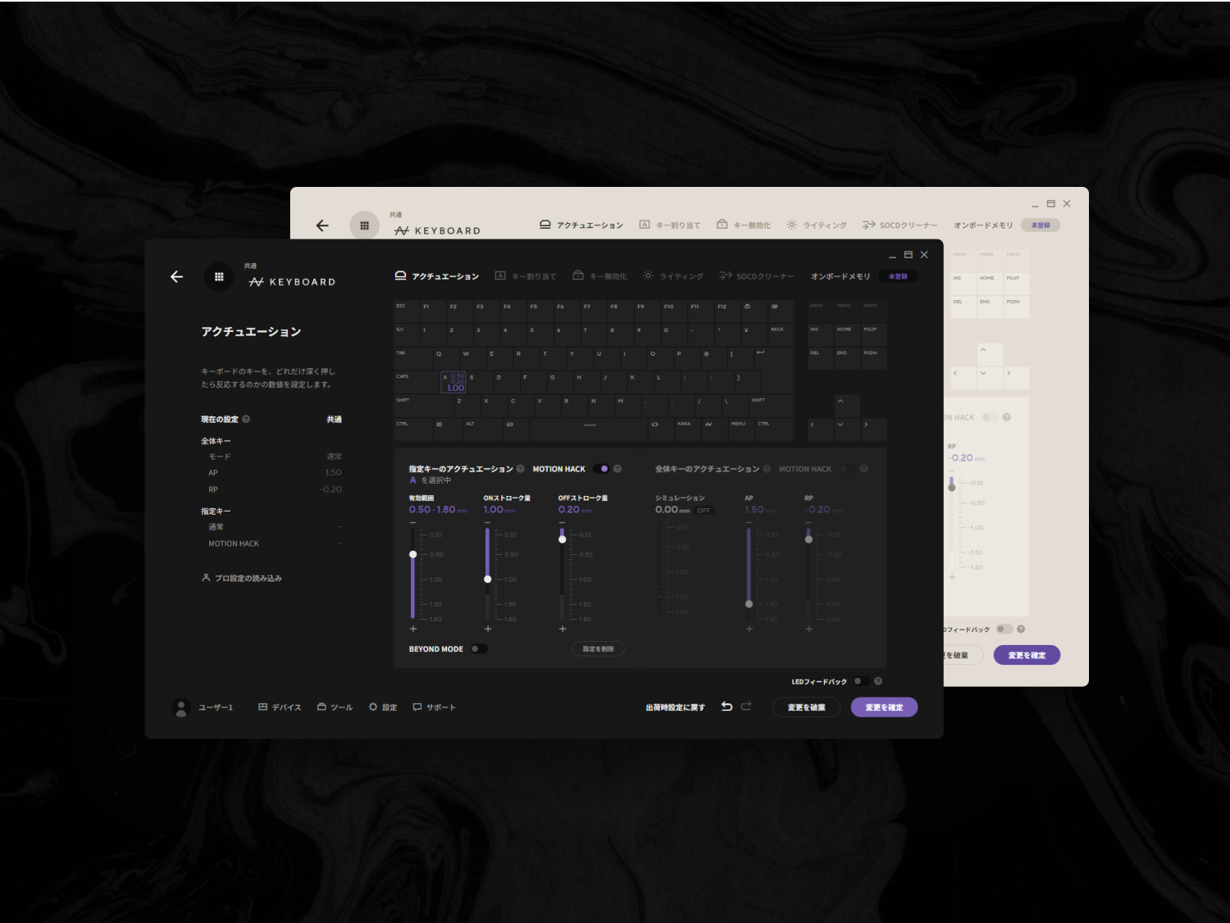Open ライティング tab in light window

click(817, 225)
